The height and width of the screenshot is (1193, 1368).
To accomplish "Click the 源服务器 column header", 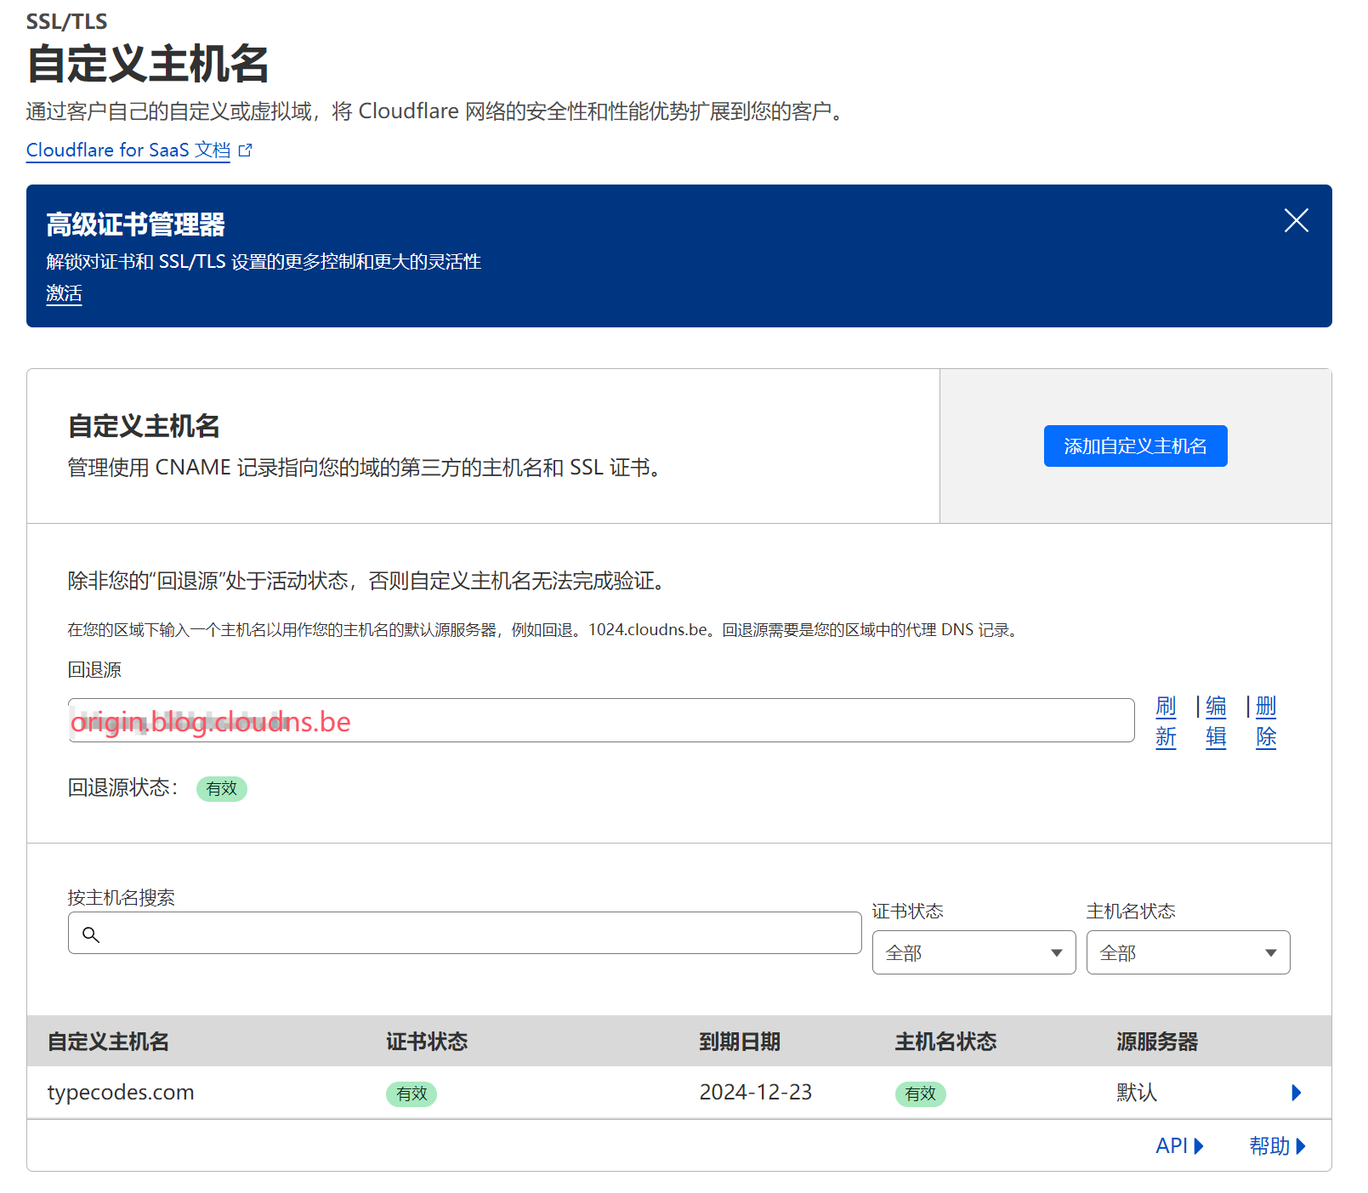I will pyautogui.click(x=1157, y=1041).
